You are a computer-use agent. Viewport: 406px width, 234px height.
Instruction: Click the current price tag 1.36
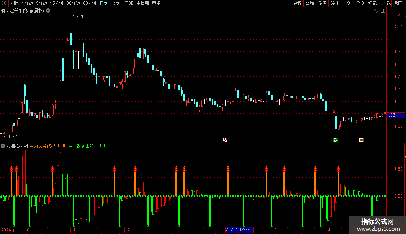click(x=395, y=115)
